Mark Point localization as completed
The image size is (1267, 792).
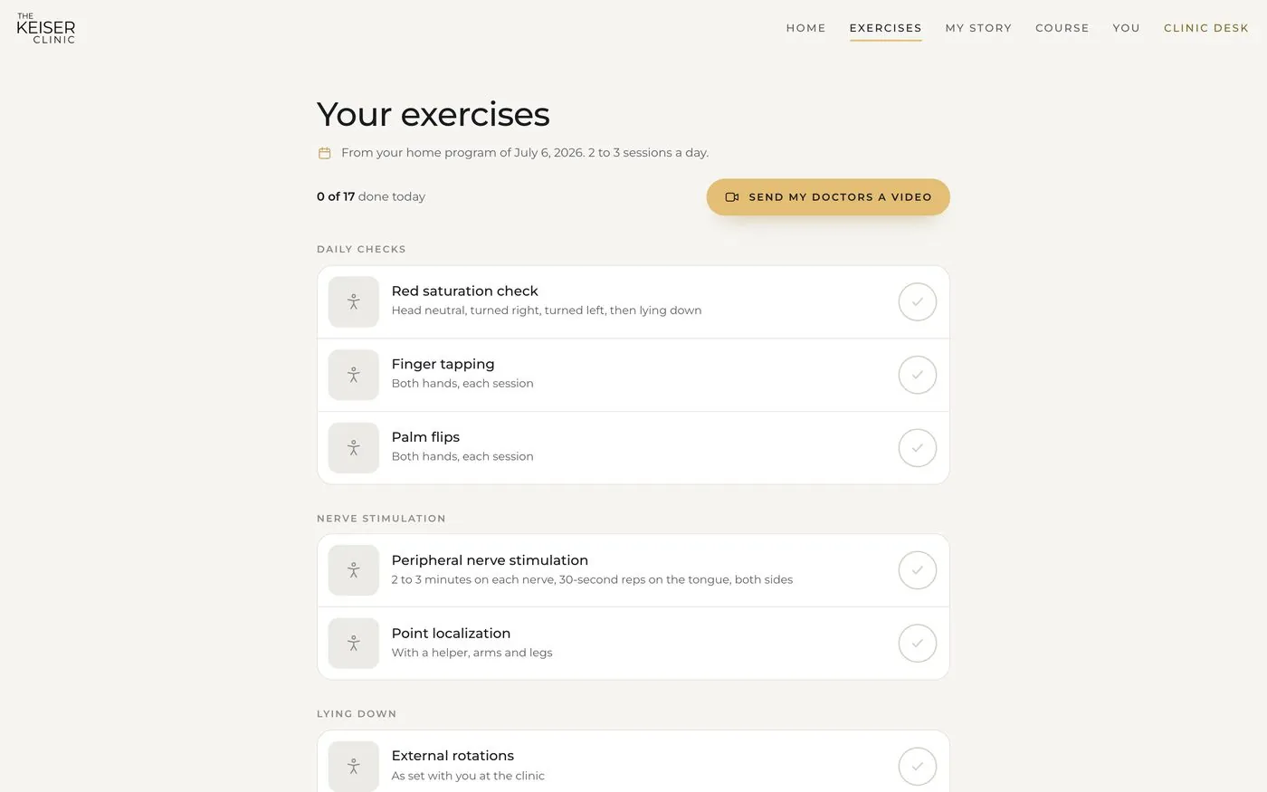[917, 644]
